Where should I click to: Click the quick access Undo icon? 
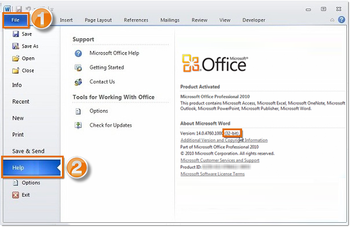28,9
